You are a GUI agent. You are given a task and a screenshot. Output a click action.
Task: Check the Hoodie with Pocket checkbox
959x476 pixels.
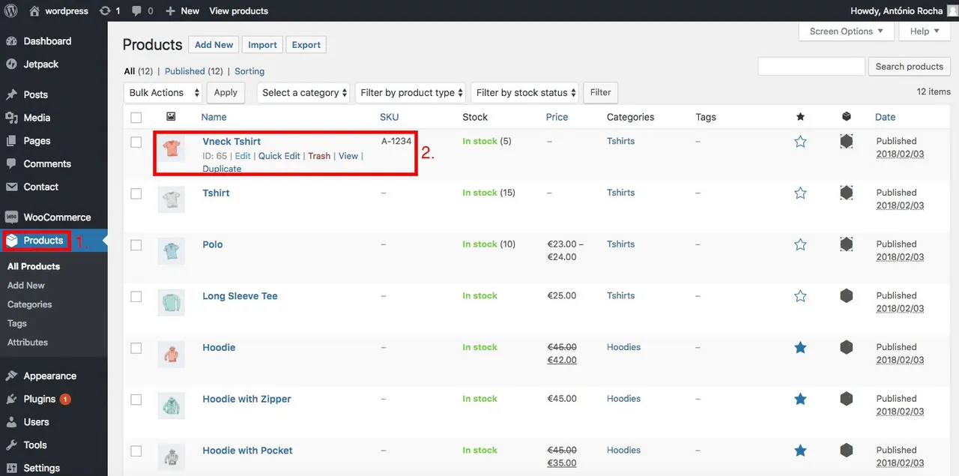tap(136, 451)
